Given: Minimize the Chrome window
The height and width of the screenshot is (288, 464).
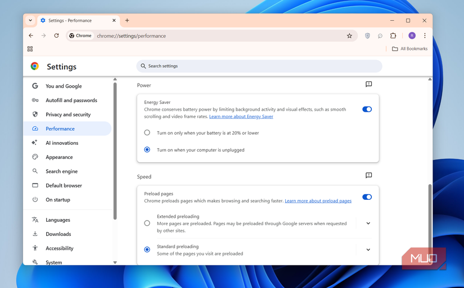Looking at the screenshot, I should [x=392, y=20].
